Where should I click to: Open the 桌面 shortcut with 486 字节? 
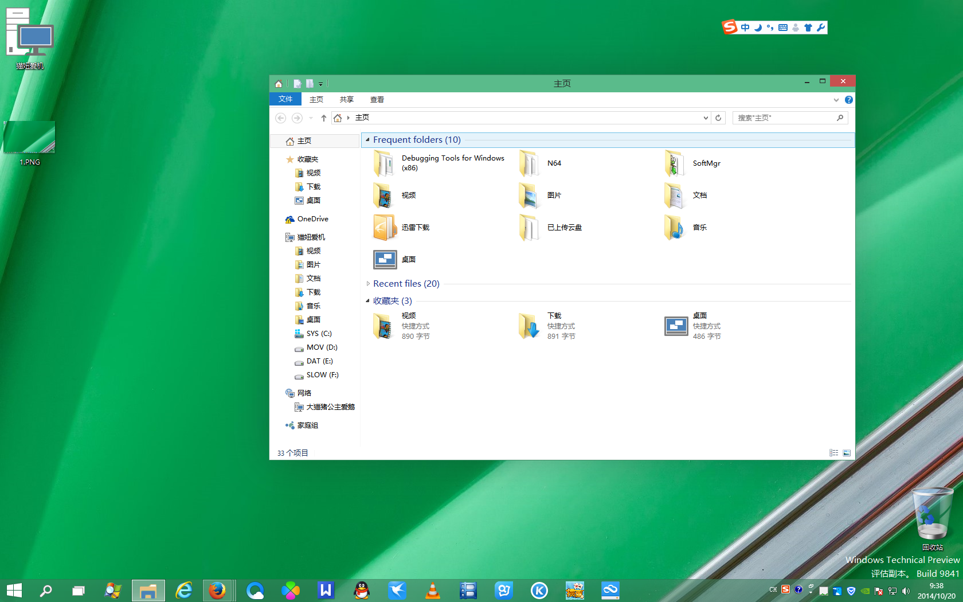coord(692,326)
